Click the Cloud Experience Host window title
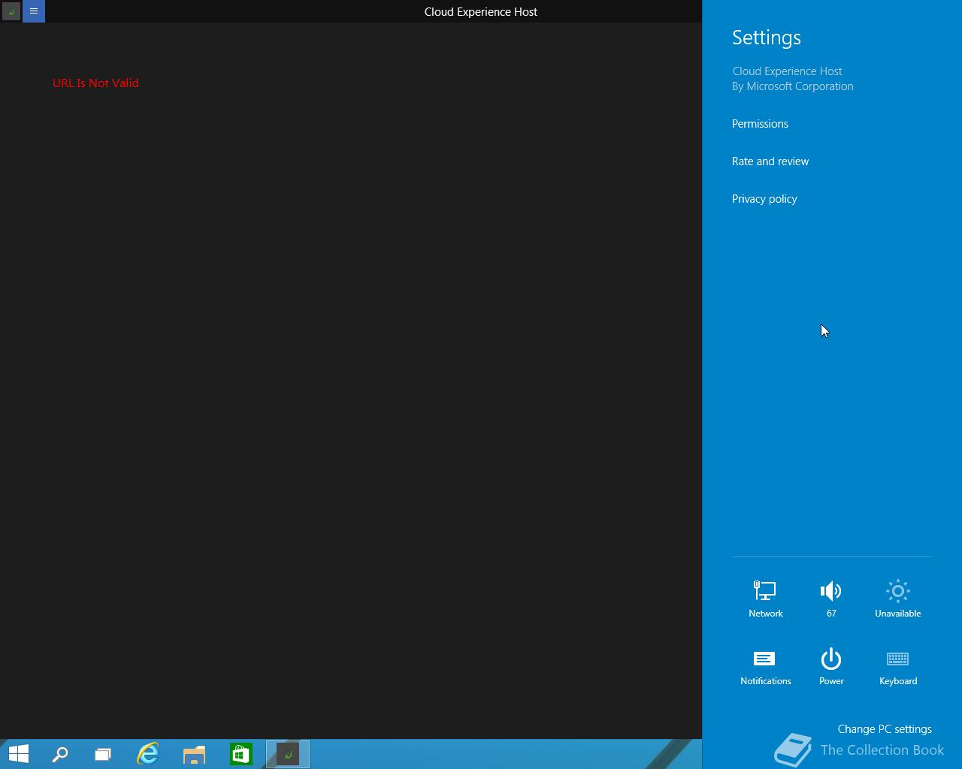 point(481,11)
